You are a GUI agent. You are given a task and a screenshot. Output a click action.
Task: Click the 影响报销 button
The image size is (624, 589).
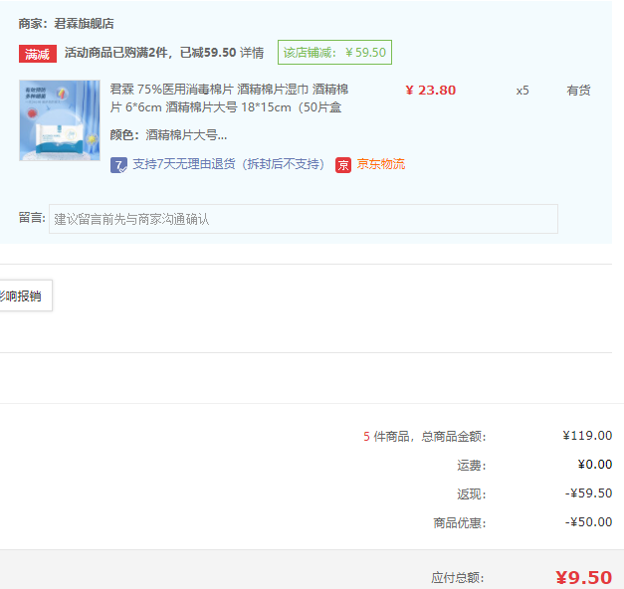coord(26,295)
